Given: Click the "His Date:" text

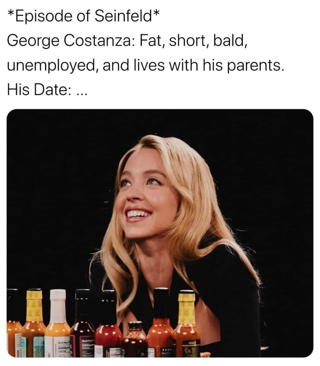Looking at the screenshot, I should pos(39,88).
